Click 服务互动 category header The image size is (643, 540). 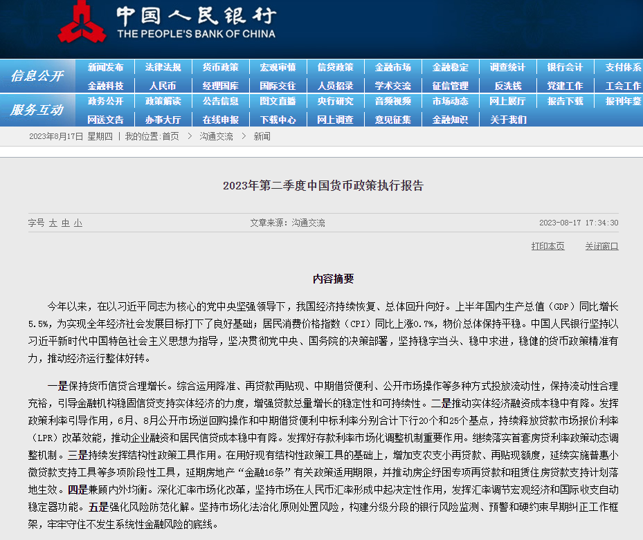(37, 110)
